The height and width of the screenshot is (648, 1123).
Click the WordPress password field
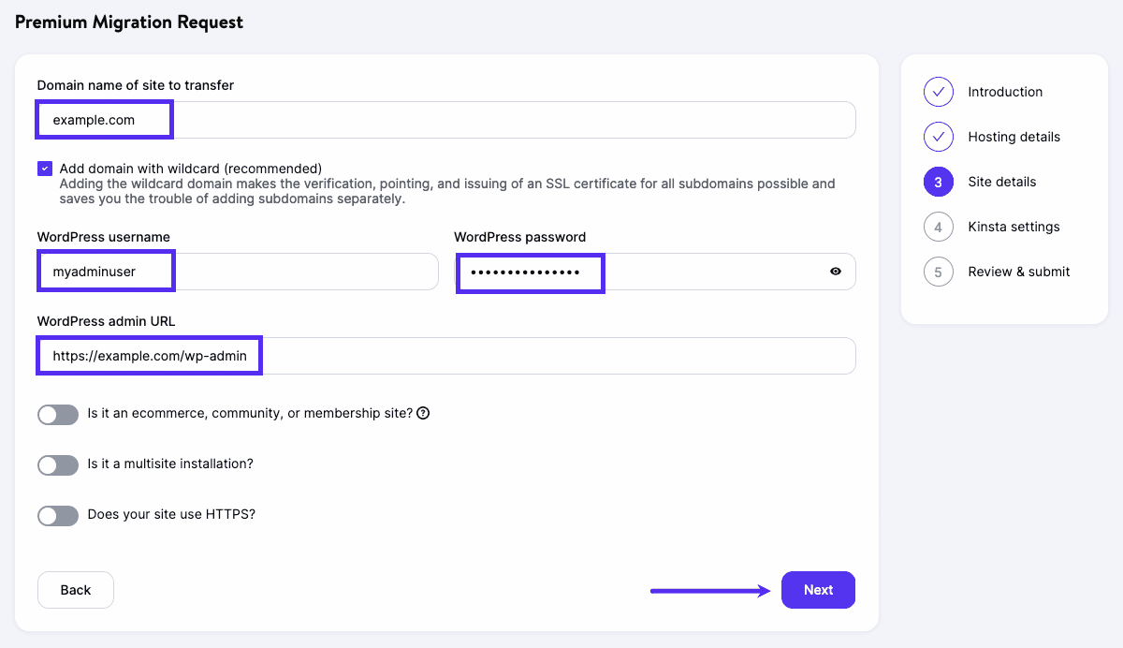pyautogui.click(x=530, y=272)
